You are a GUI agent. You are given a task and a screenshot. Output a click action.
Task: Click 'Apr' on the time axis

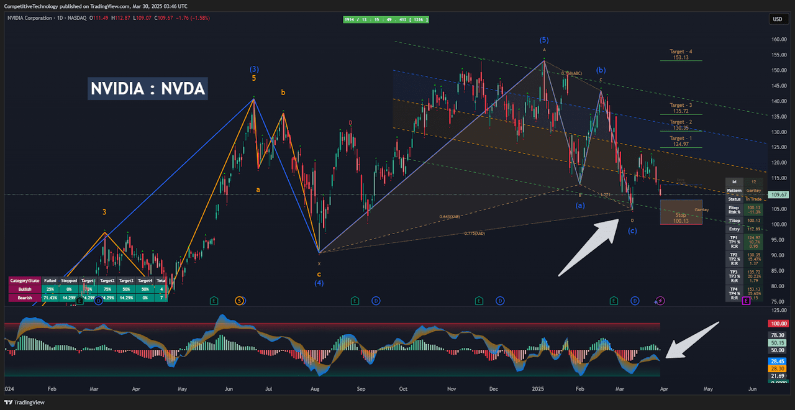click(x=663, y=388)
